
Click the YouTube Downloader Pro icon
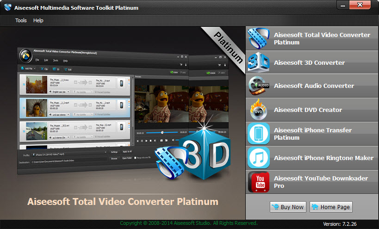[258, 182]
